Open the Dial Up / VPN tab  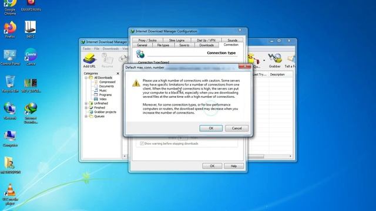(x=206, y=40)
